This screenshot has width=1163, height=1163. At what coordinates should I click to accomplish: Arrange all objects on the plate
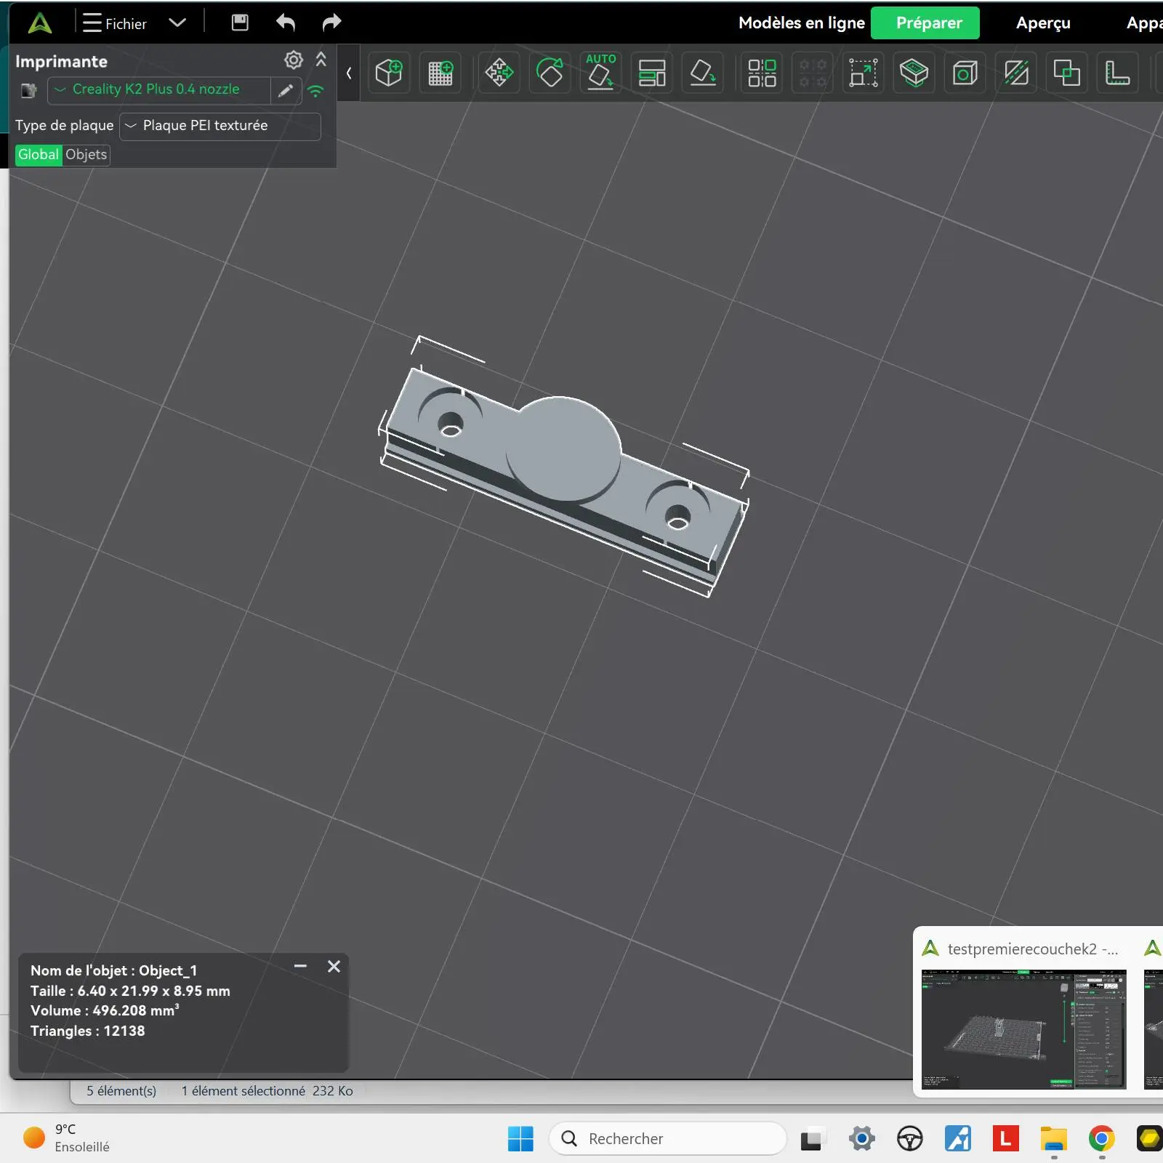tap(652, 73)
